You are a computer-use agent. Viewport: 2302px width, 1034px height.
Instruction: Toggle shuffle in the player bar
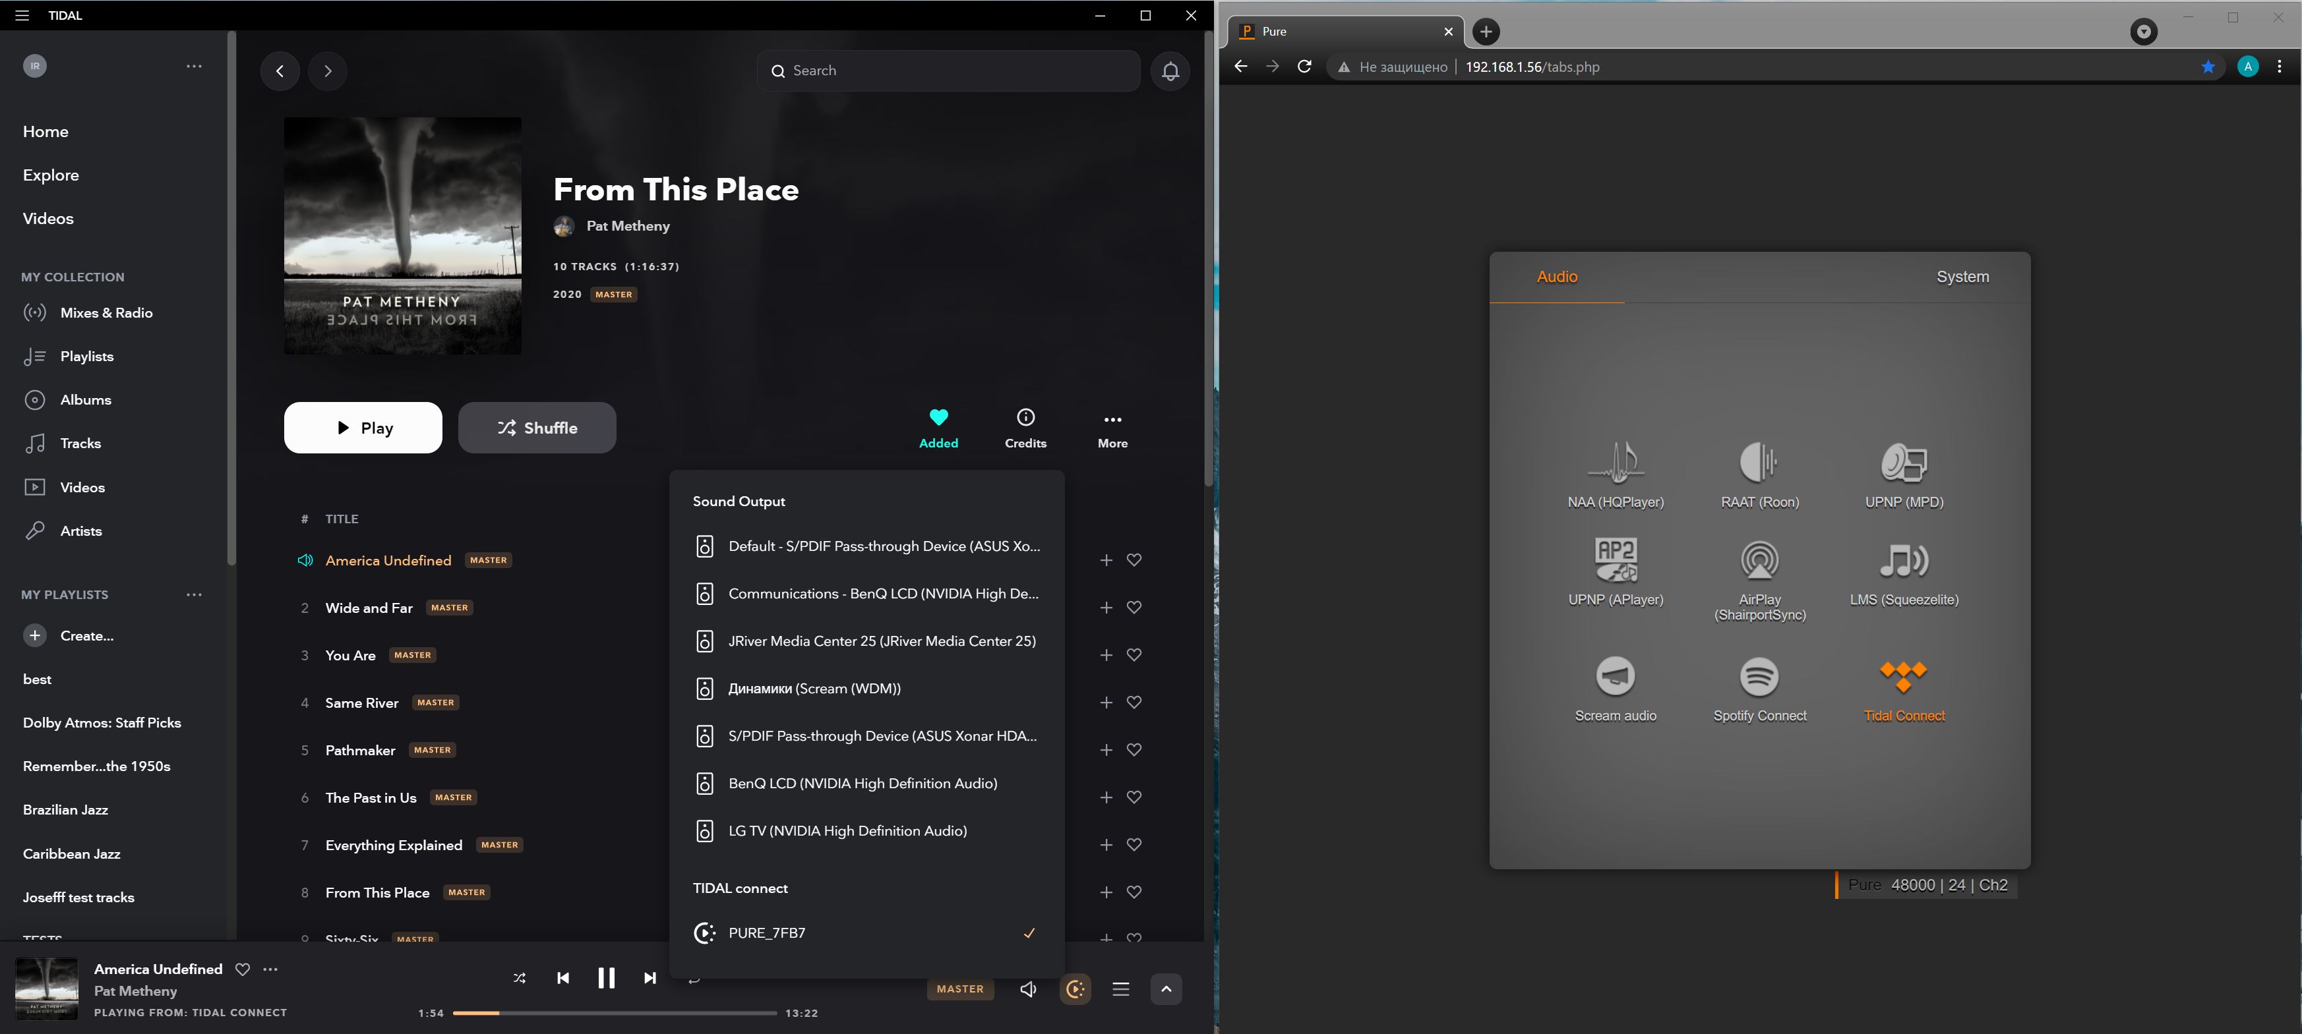[x=519, y=978]
